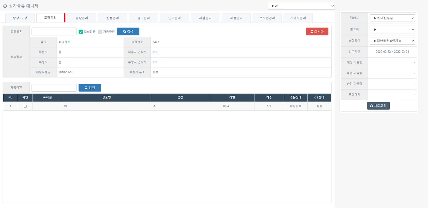This screenshot has width=428, height=208.
Task: Expand the 출고지 dropdown
Action: coord(392,30)
